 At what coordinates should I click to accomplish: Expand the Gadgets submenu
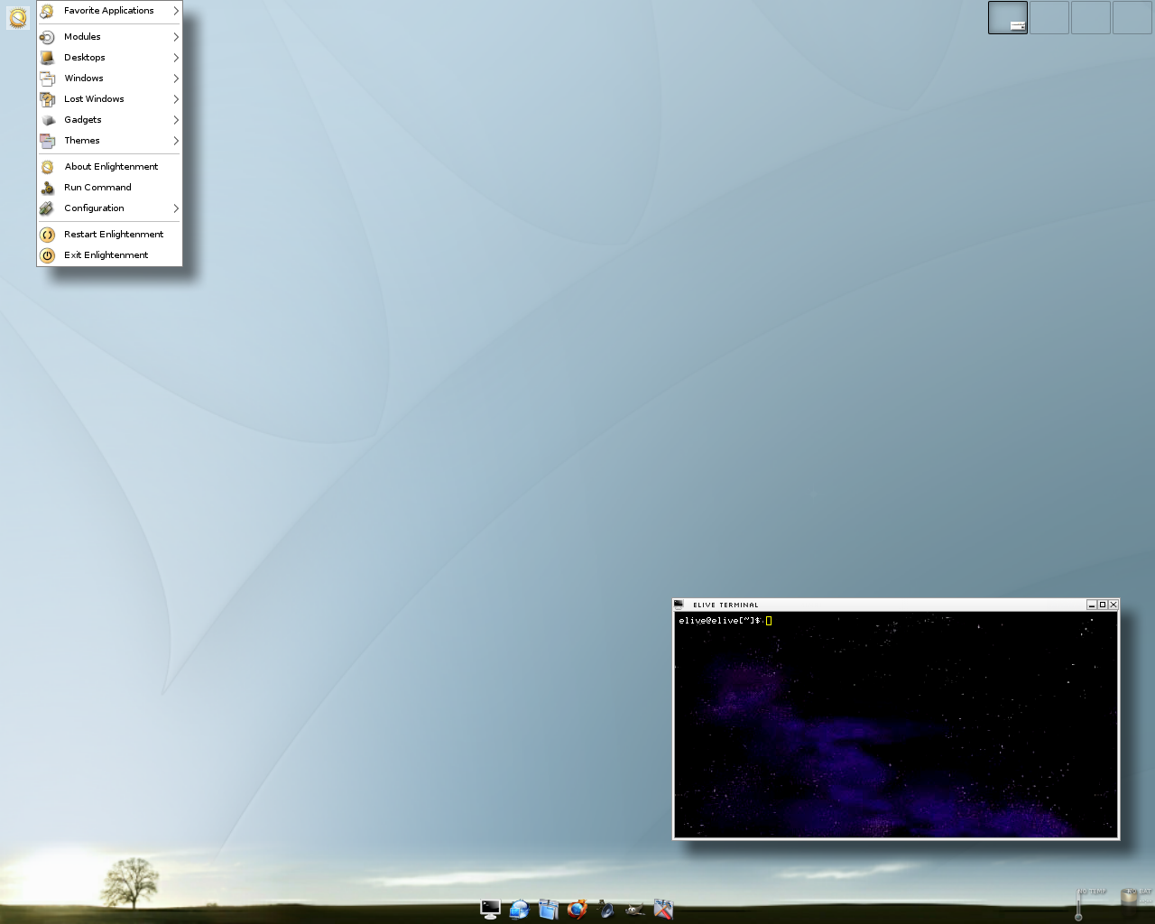tap(109, 120)
